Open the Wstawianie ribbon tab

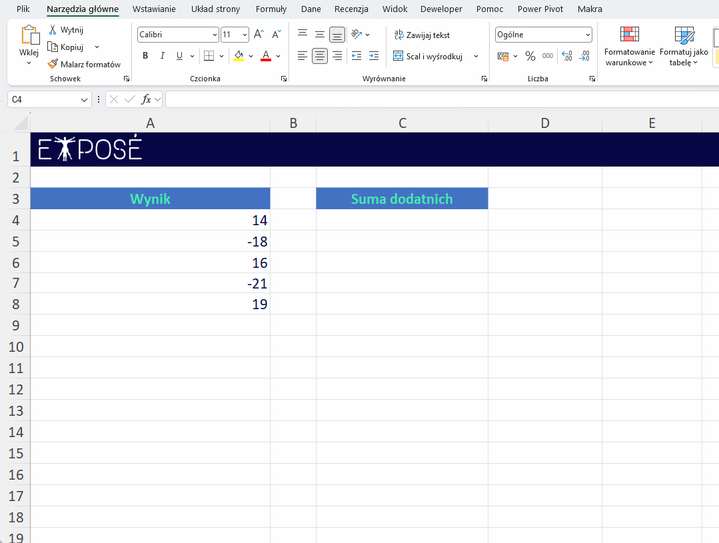154,9
